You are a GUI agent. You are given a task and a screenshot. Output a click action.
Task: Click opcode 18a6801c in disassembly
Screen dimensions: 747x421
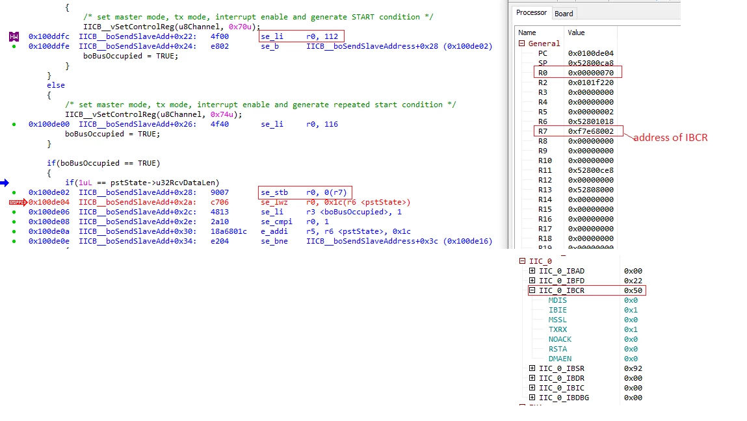tap(229, 231)
